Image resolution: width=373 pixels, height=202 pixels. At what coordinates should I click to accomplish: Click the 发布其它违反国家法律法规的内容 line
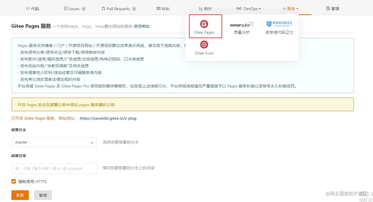pos(49,79)
